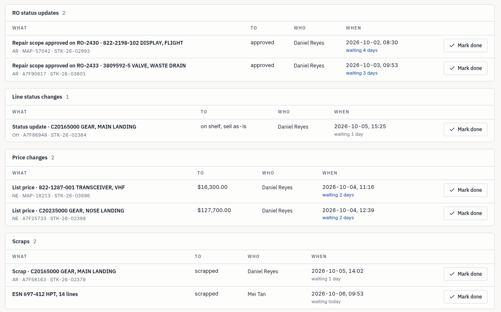Open Repair scope approved on RO-2433 entry
This screenshot has width=501, height=312.
tap(99, 65)
